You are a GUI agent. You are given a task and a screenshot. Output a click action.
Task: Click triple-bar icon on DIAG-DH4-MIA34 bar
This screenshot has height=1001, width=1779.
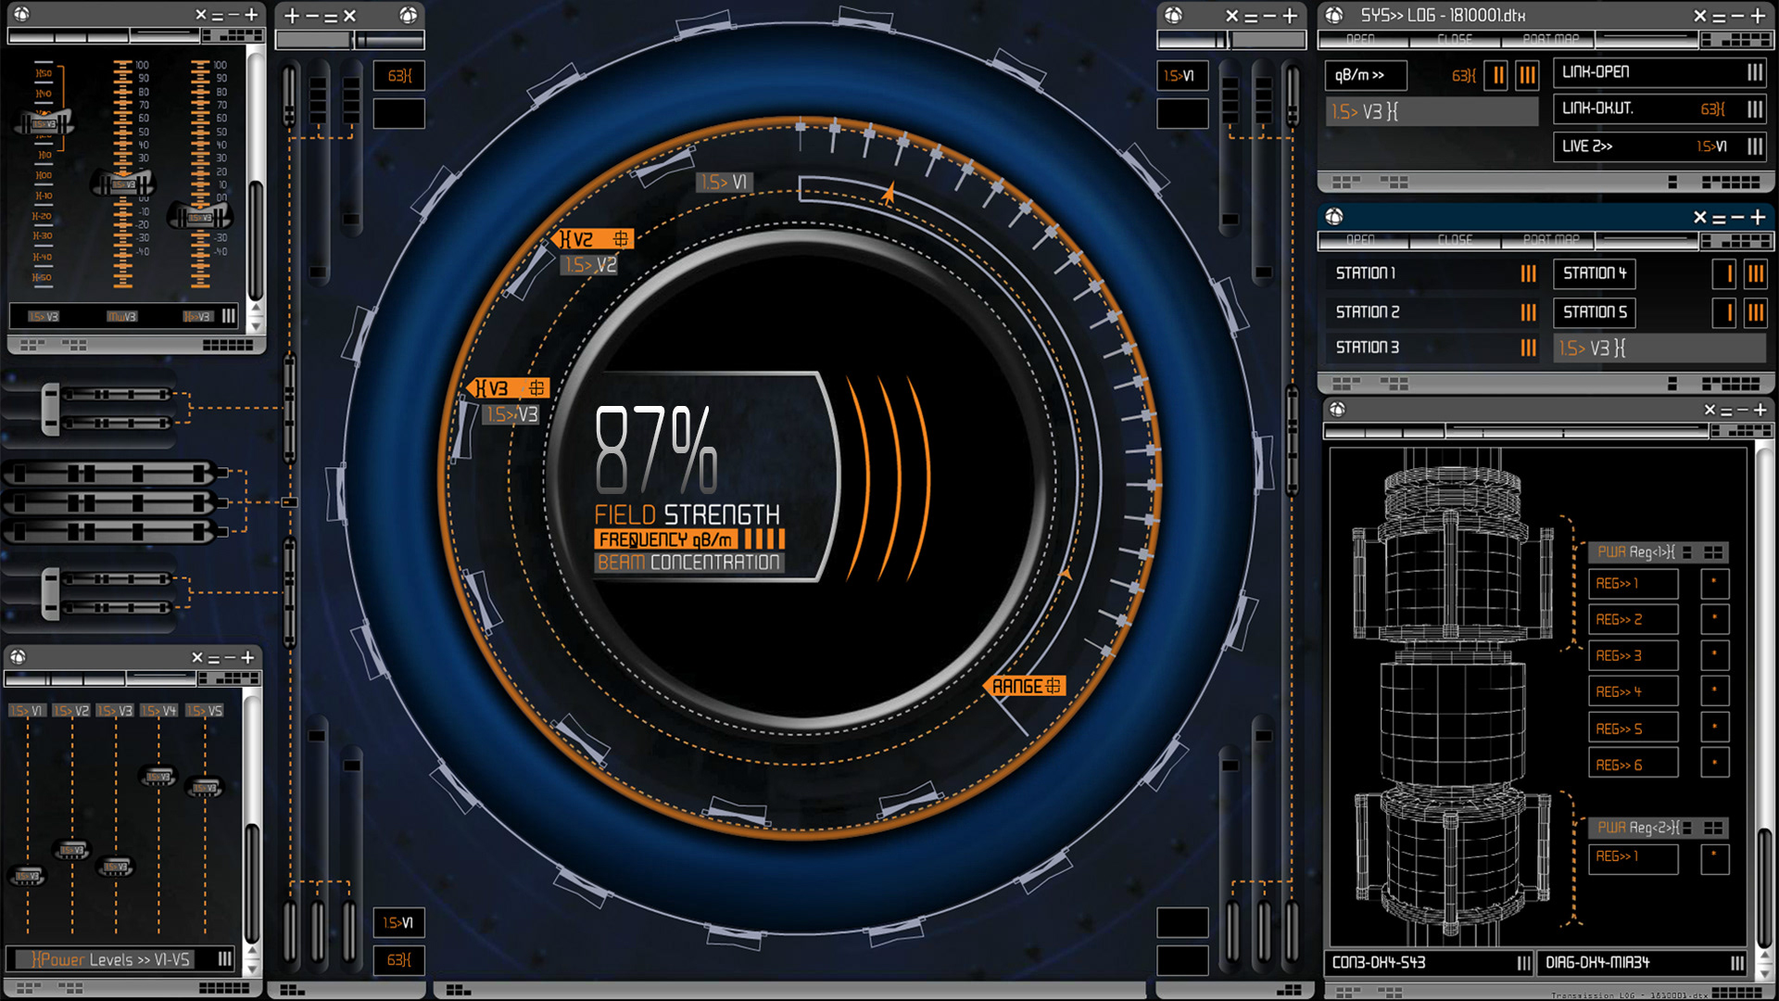pyautogui.click(x=1736, y=963)
